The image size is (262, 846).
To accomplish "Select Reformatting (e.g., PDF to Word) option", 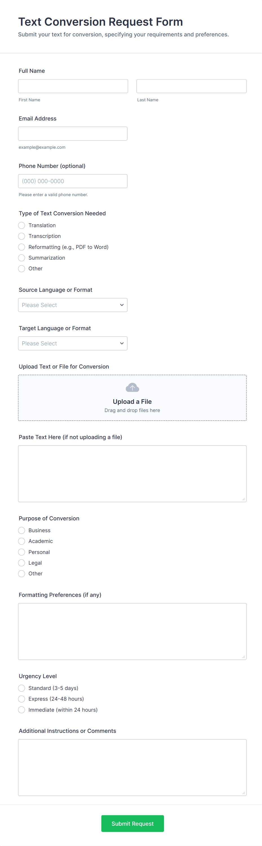I will 22,247.
